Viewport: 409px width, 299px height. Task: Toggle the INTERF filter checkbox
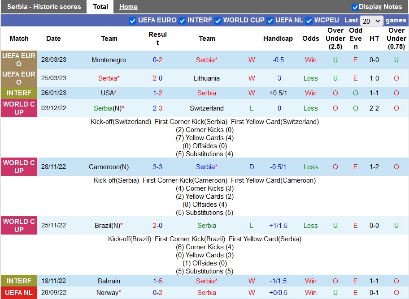[182, 21]
